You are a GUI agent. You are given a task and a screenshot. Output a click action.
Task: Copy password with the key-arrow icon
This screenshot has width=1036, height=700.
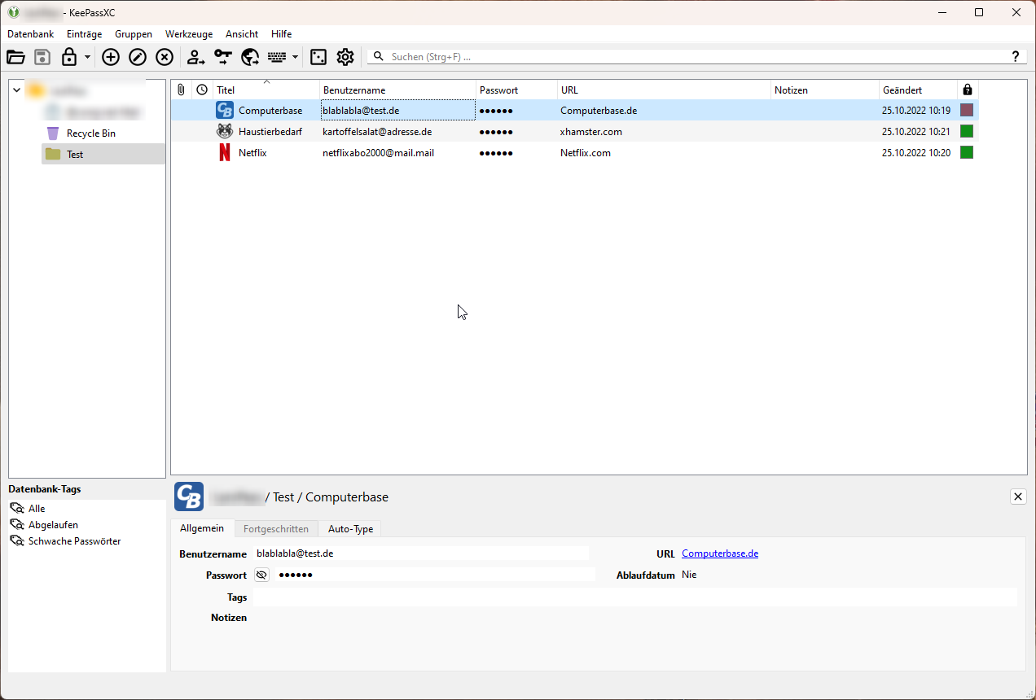click(223, 57)
